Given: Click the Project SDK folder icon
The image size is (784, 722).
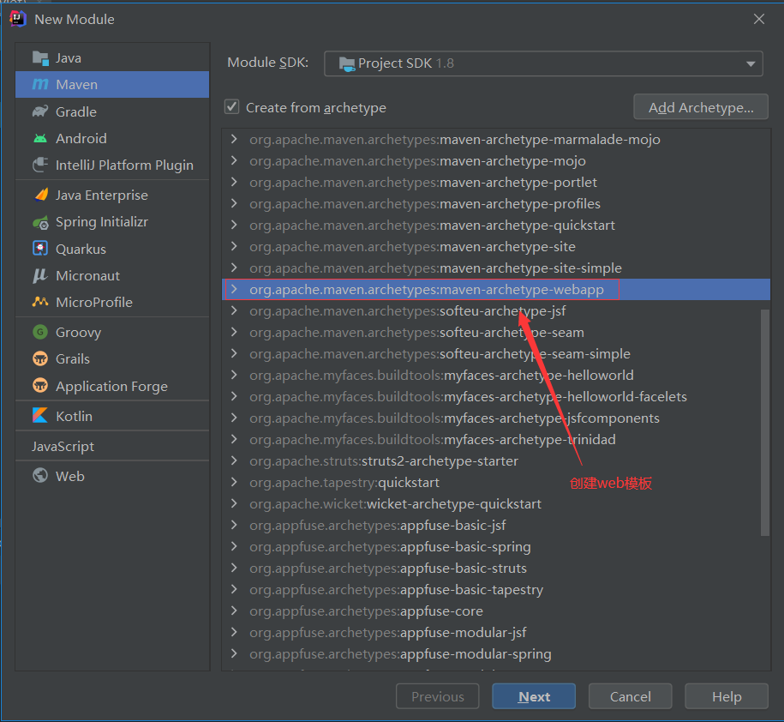Looking at the screenshot, I should 346,64.
